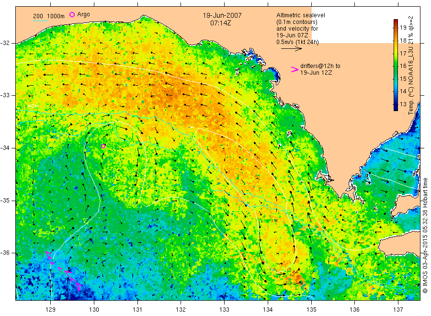Viewport: 431px width, 316px height.
Task: Click the magenta Argo circle in the legend
Action: click(72, 14)
